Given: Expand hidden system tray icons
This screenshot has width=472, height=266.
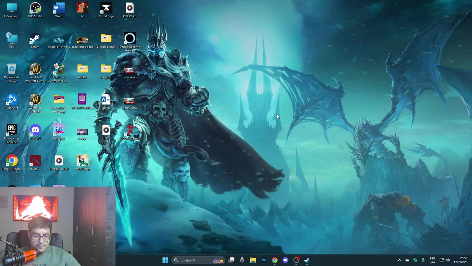Looking at the screenshot, I should click(399, 260).
